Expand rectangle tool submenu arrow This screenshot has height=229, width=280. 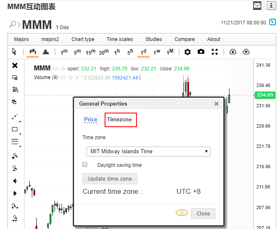pyautogui.click(x=20, y=134)
